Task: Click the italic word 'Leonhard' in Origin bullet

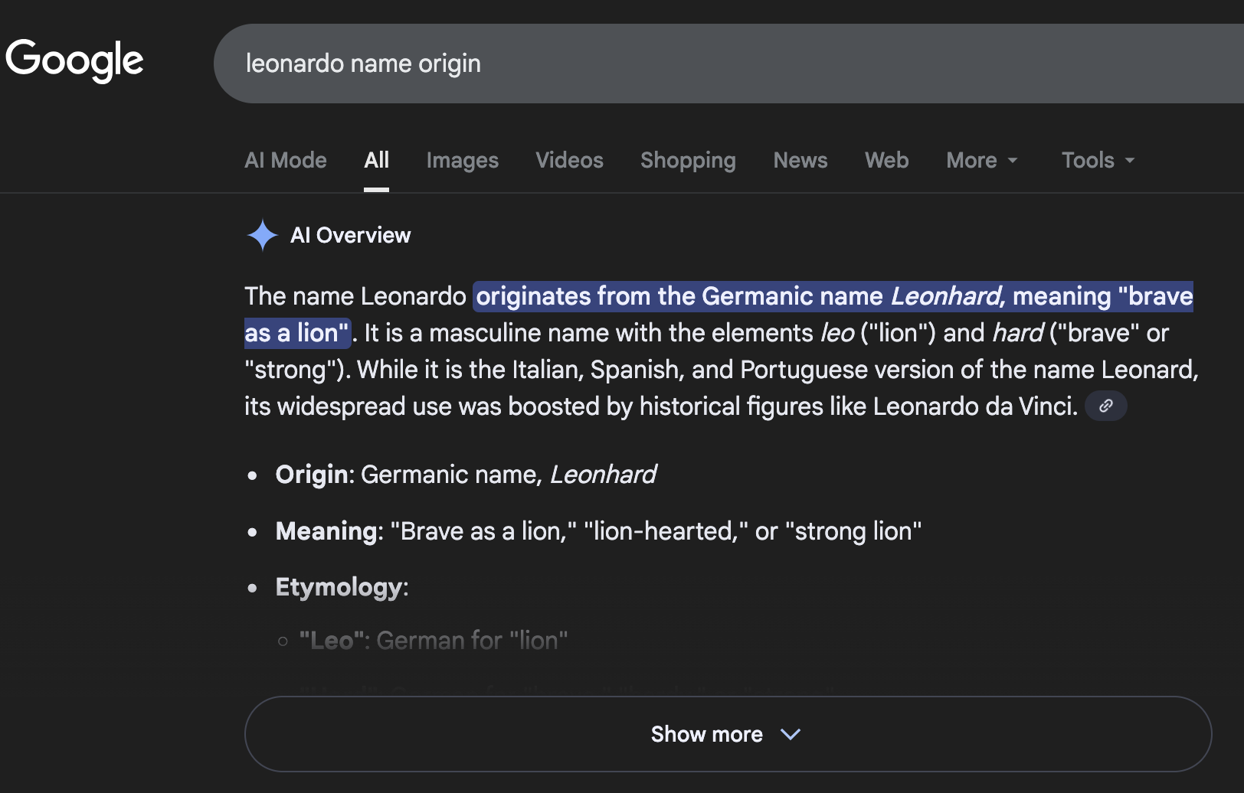Action: [604, 475]
